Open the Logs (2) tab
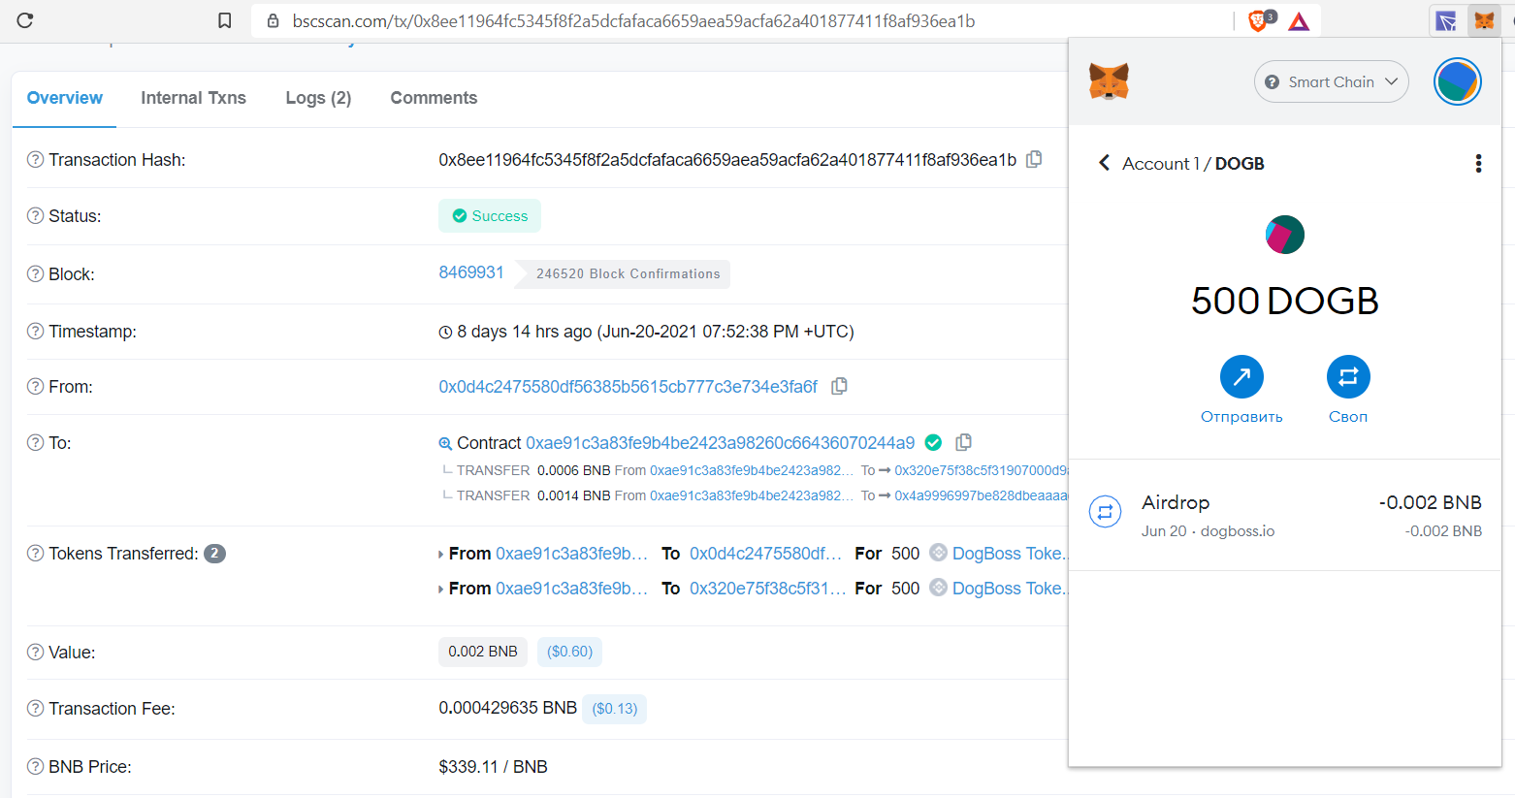The image size is (1515, 798). point(318,98)
